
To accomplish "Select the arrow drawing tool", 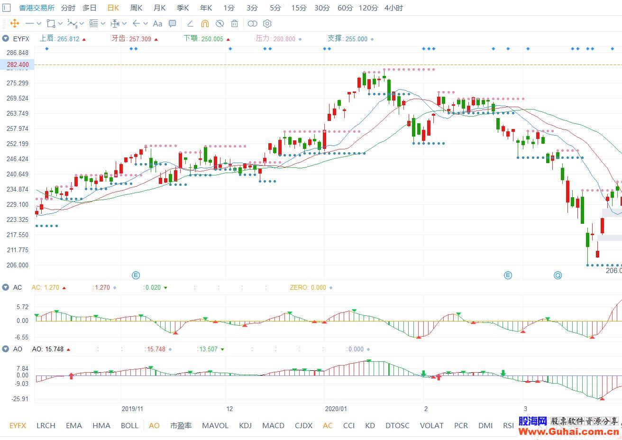I will 136,23.
